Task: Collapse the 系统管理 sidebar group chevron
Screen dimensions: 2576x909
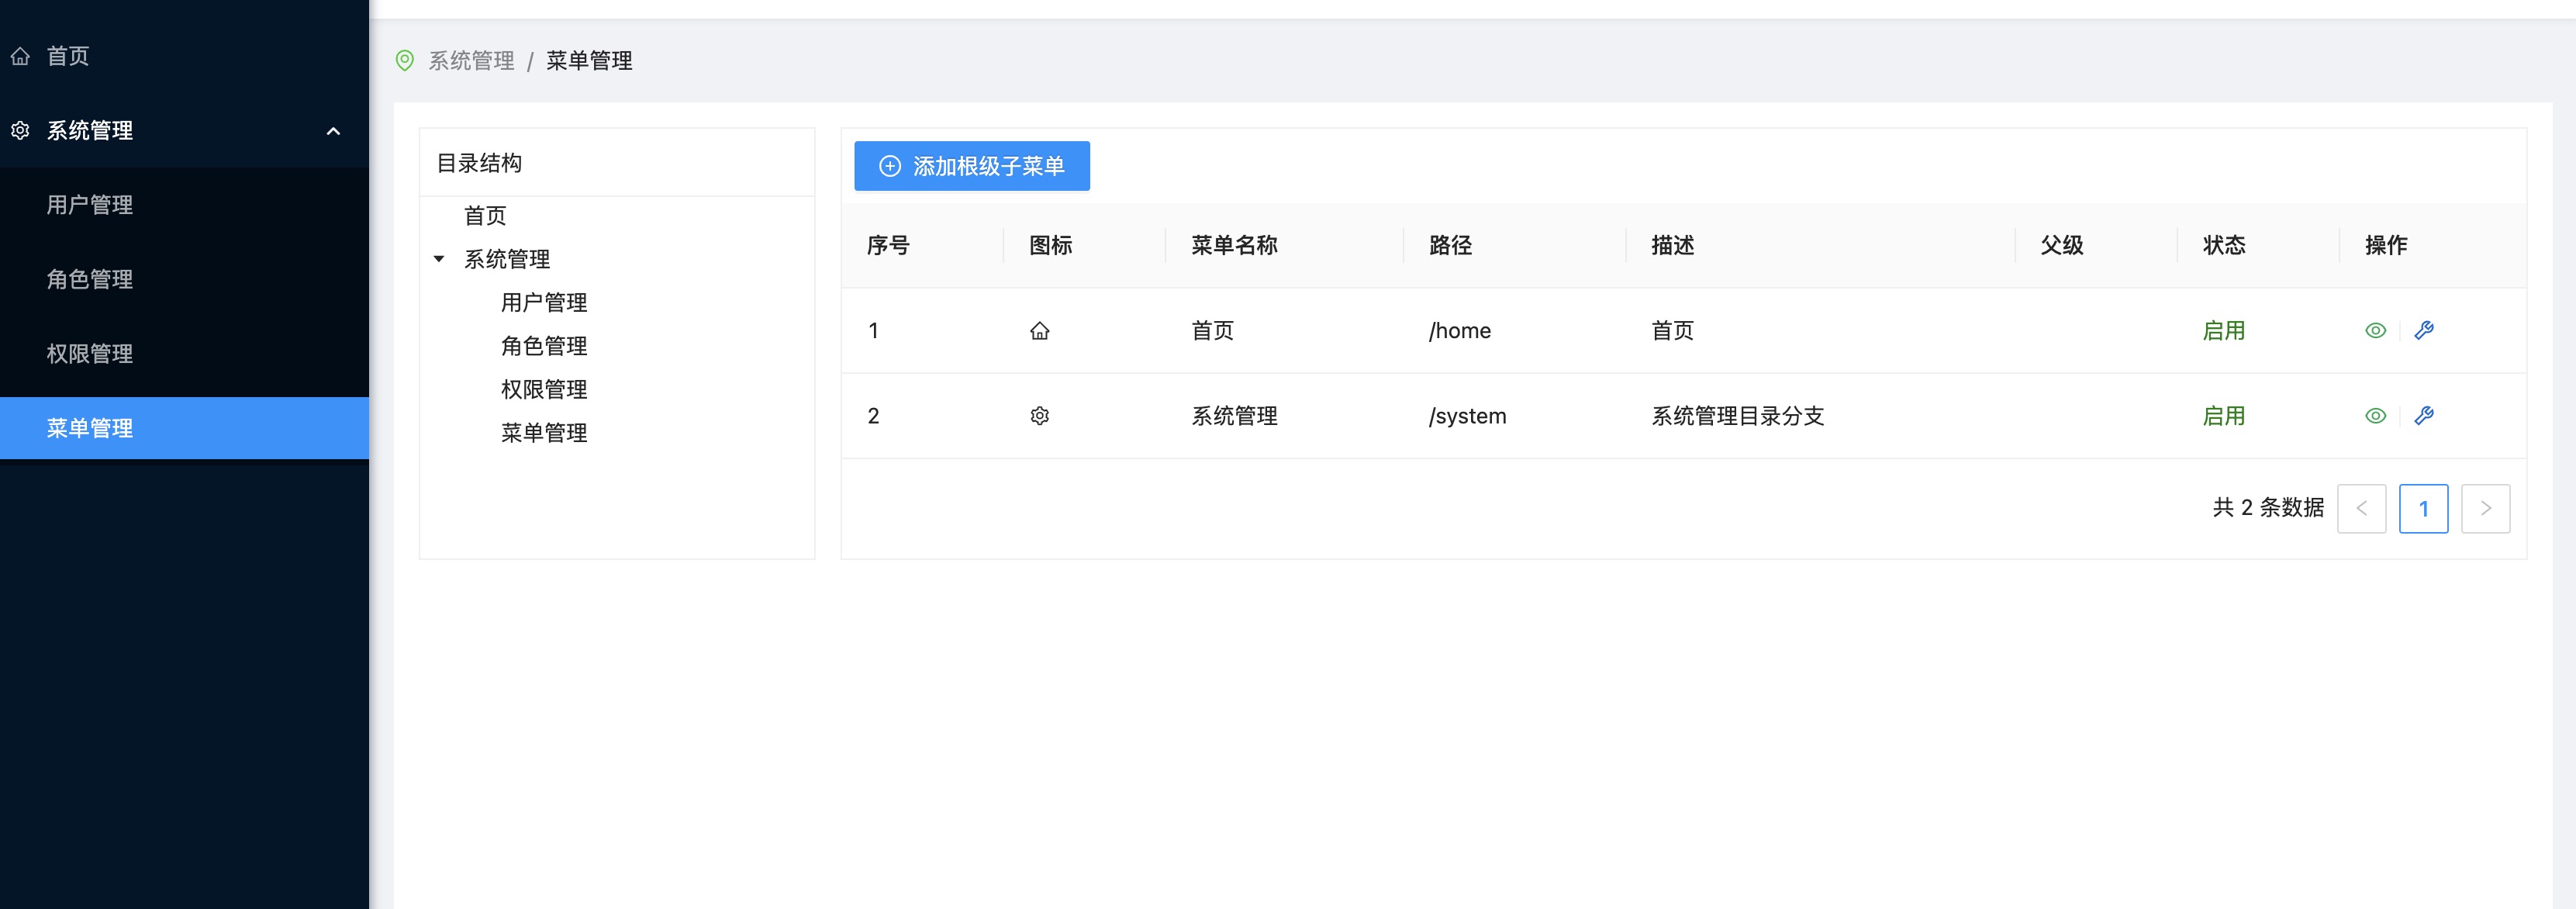Action: (333, 131)
